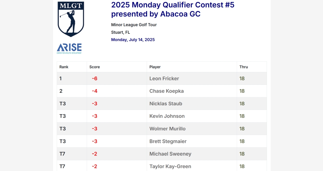Click Chase Koepka's -4 score
The height and width of the screenshot is (171, 323).
pos(95,91)
